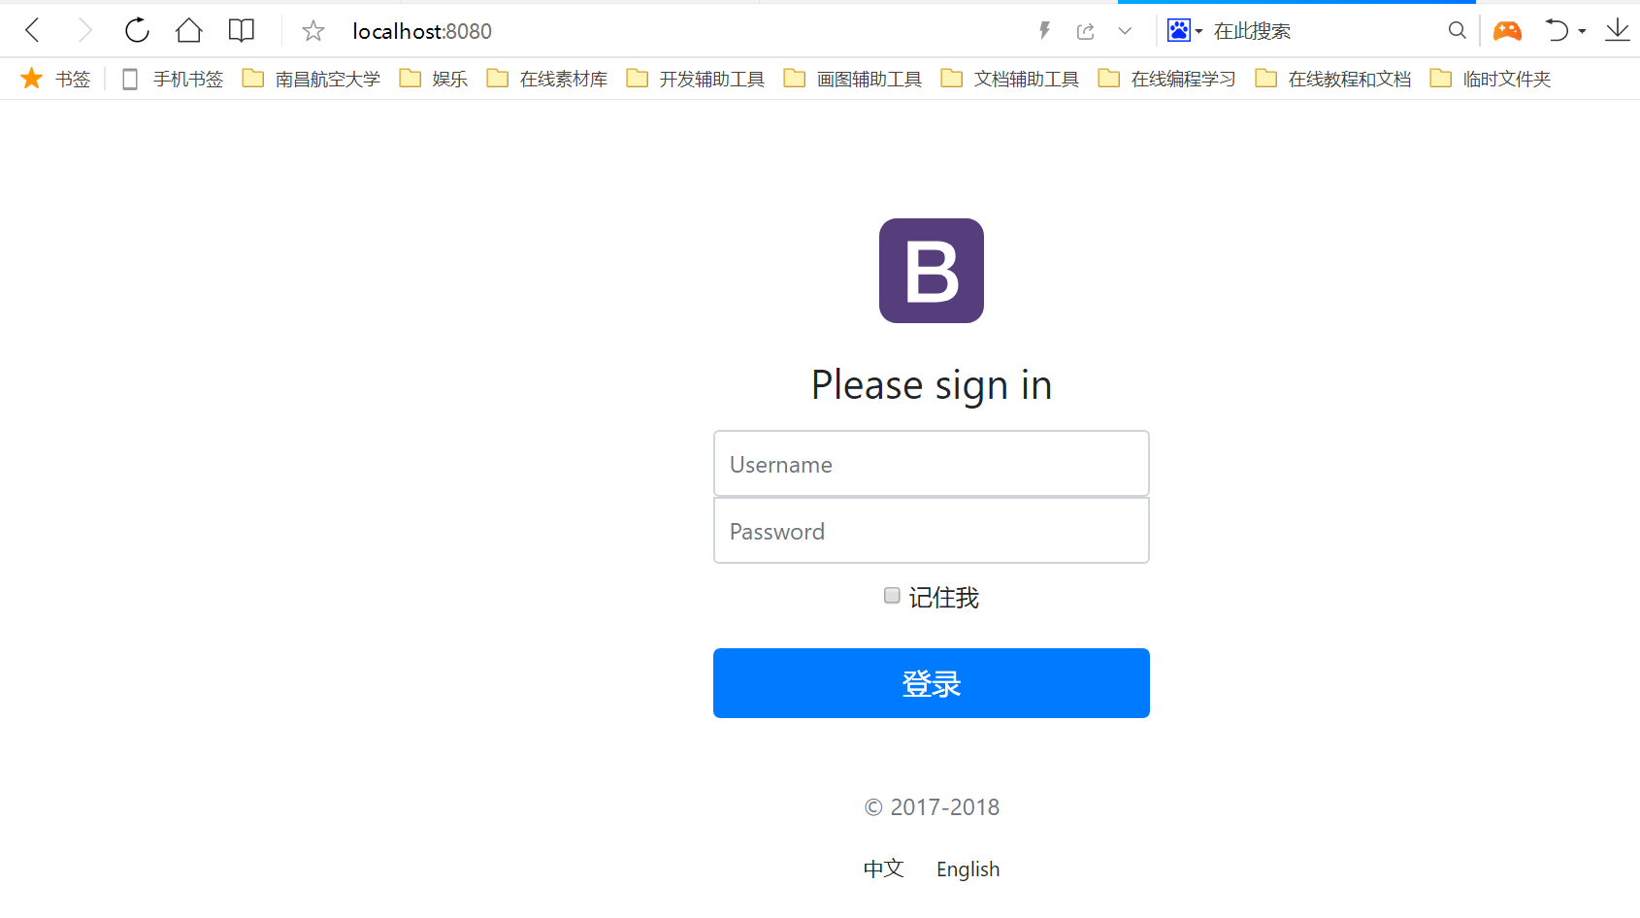The image size is (1640, 918).
Task: Open the 画图辅助工具 bookmark folder
Action: pos(853,79)
